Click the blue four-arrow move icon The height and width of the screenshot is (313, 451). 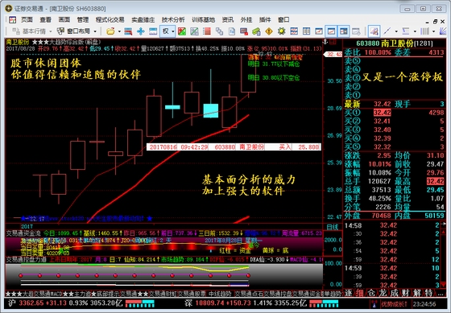(141, 31)
